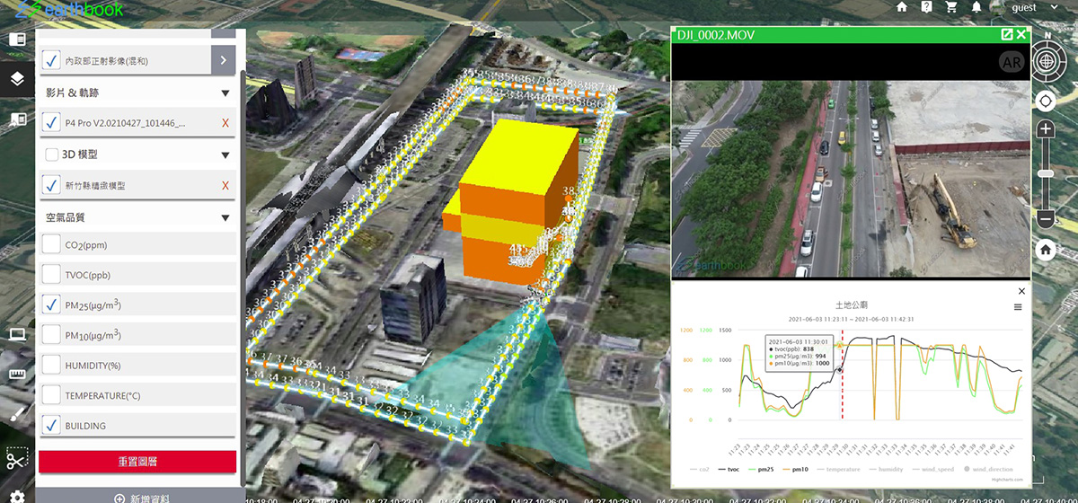Click the map zoom slider handle
The width and height of the screenshot is (1078, 503).
coord(1046,173)
